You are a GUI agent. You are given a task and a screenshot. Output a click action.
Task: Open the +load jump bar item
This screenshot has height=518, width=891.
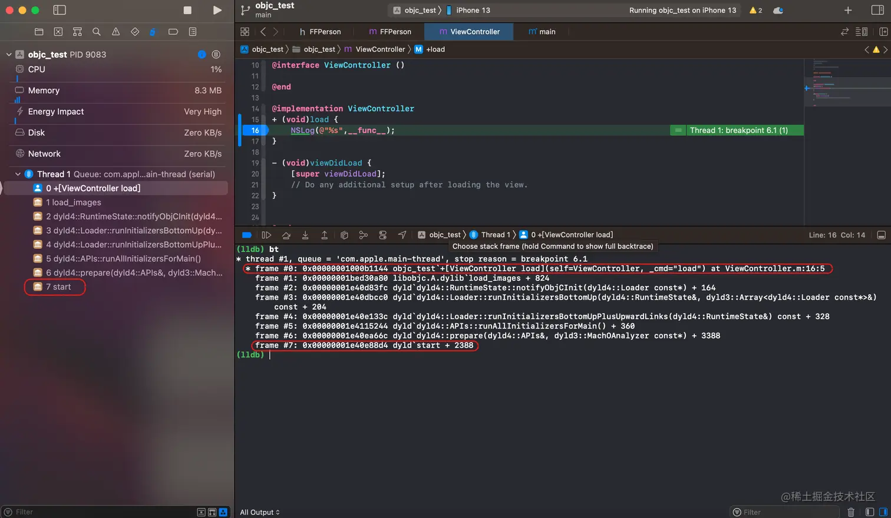click(x=430, y=49)
